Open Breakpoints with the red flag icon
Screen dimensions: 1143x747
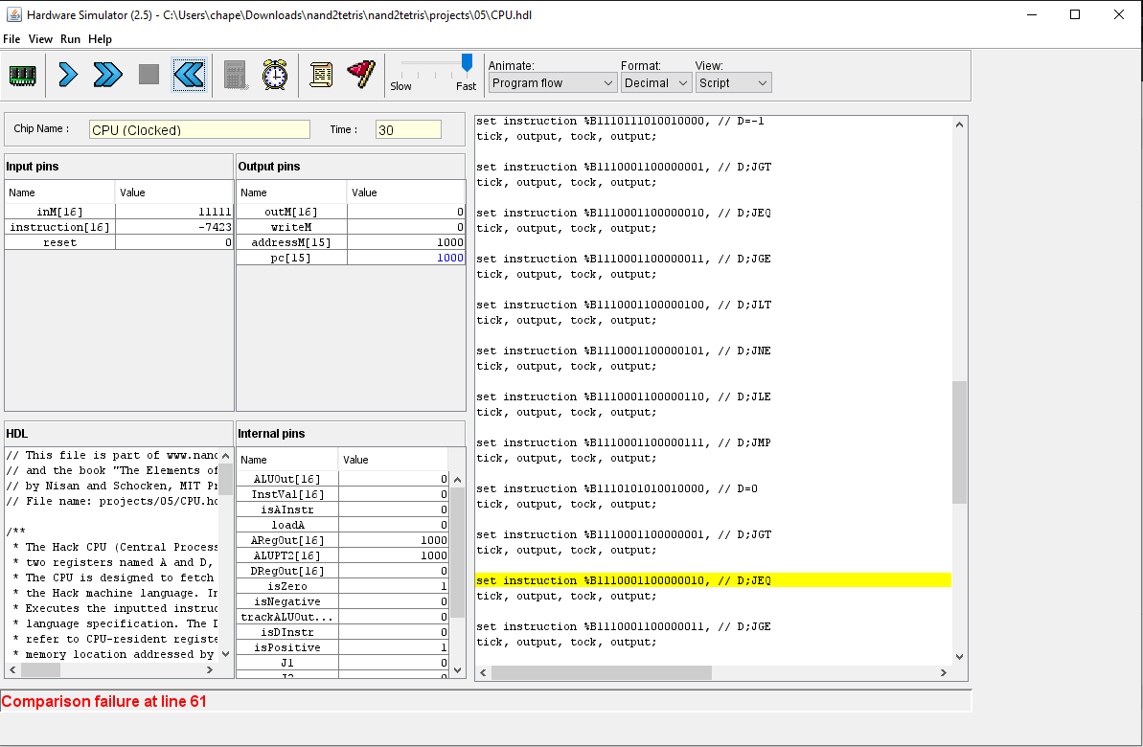click(x=361, y=75)
